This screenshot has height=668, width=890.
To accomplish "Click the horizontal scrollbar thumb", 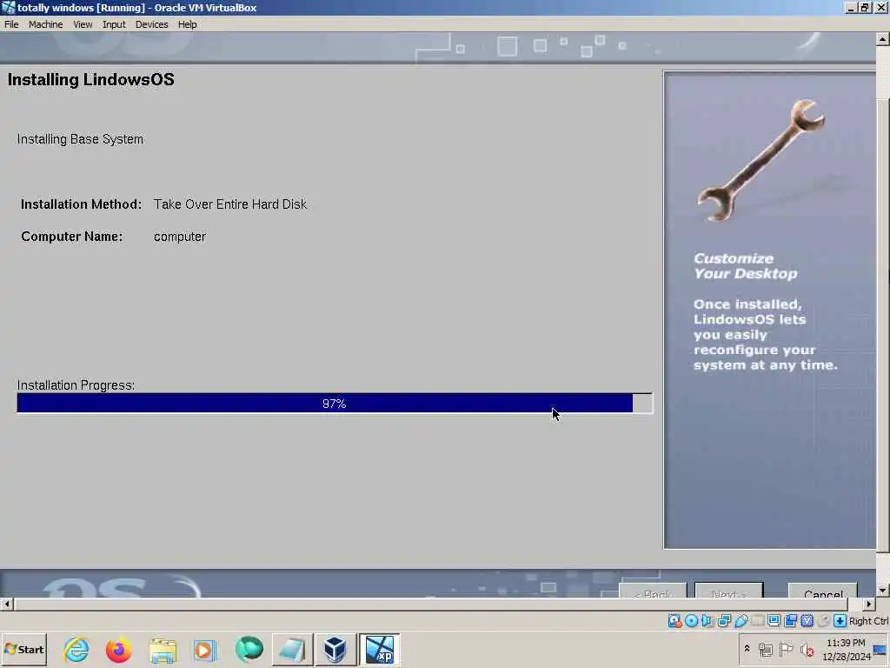I will [x=430, y=605].
